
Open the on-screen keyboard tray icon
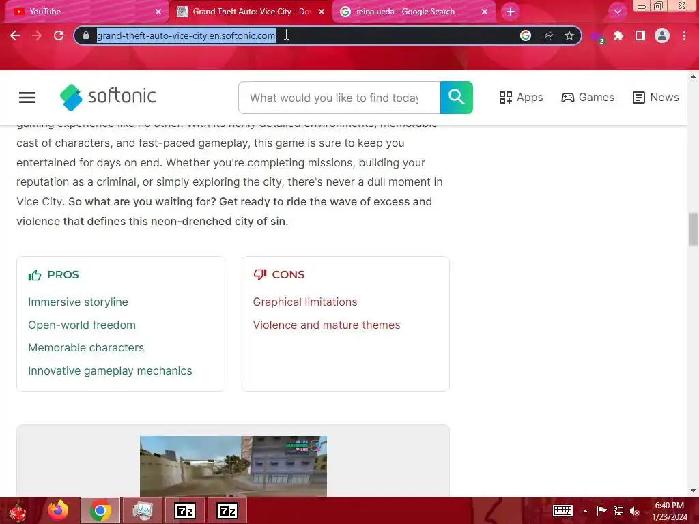click(562, 510)
